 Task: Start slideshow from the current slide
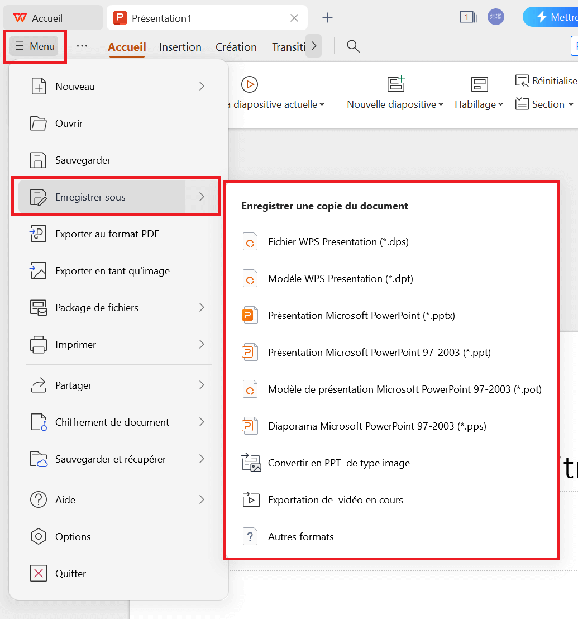pos(249,85)
